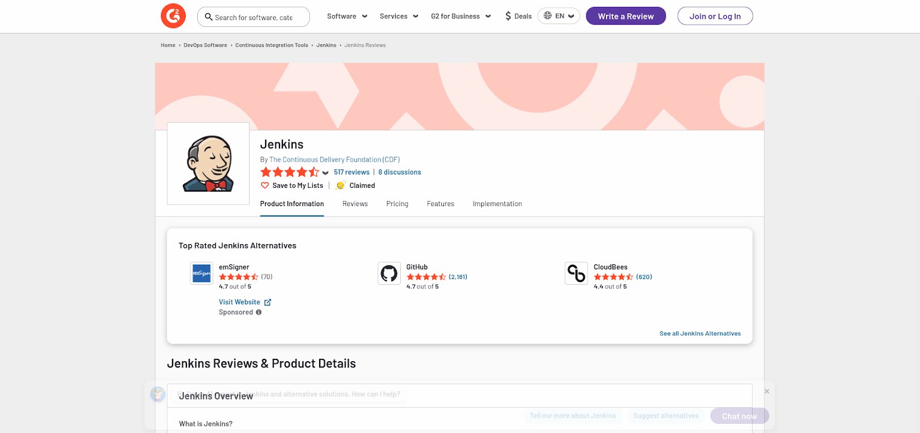Screen dimensions: 920x433
Task: Go to Home breadcrumb
Action: (168, 45)
